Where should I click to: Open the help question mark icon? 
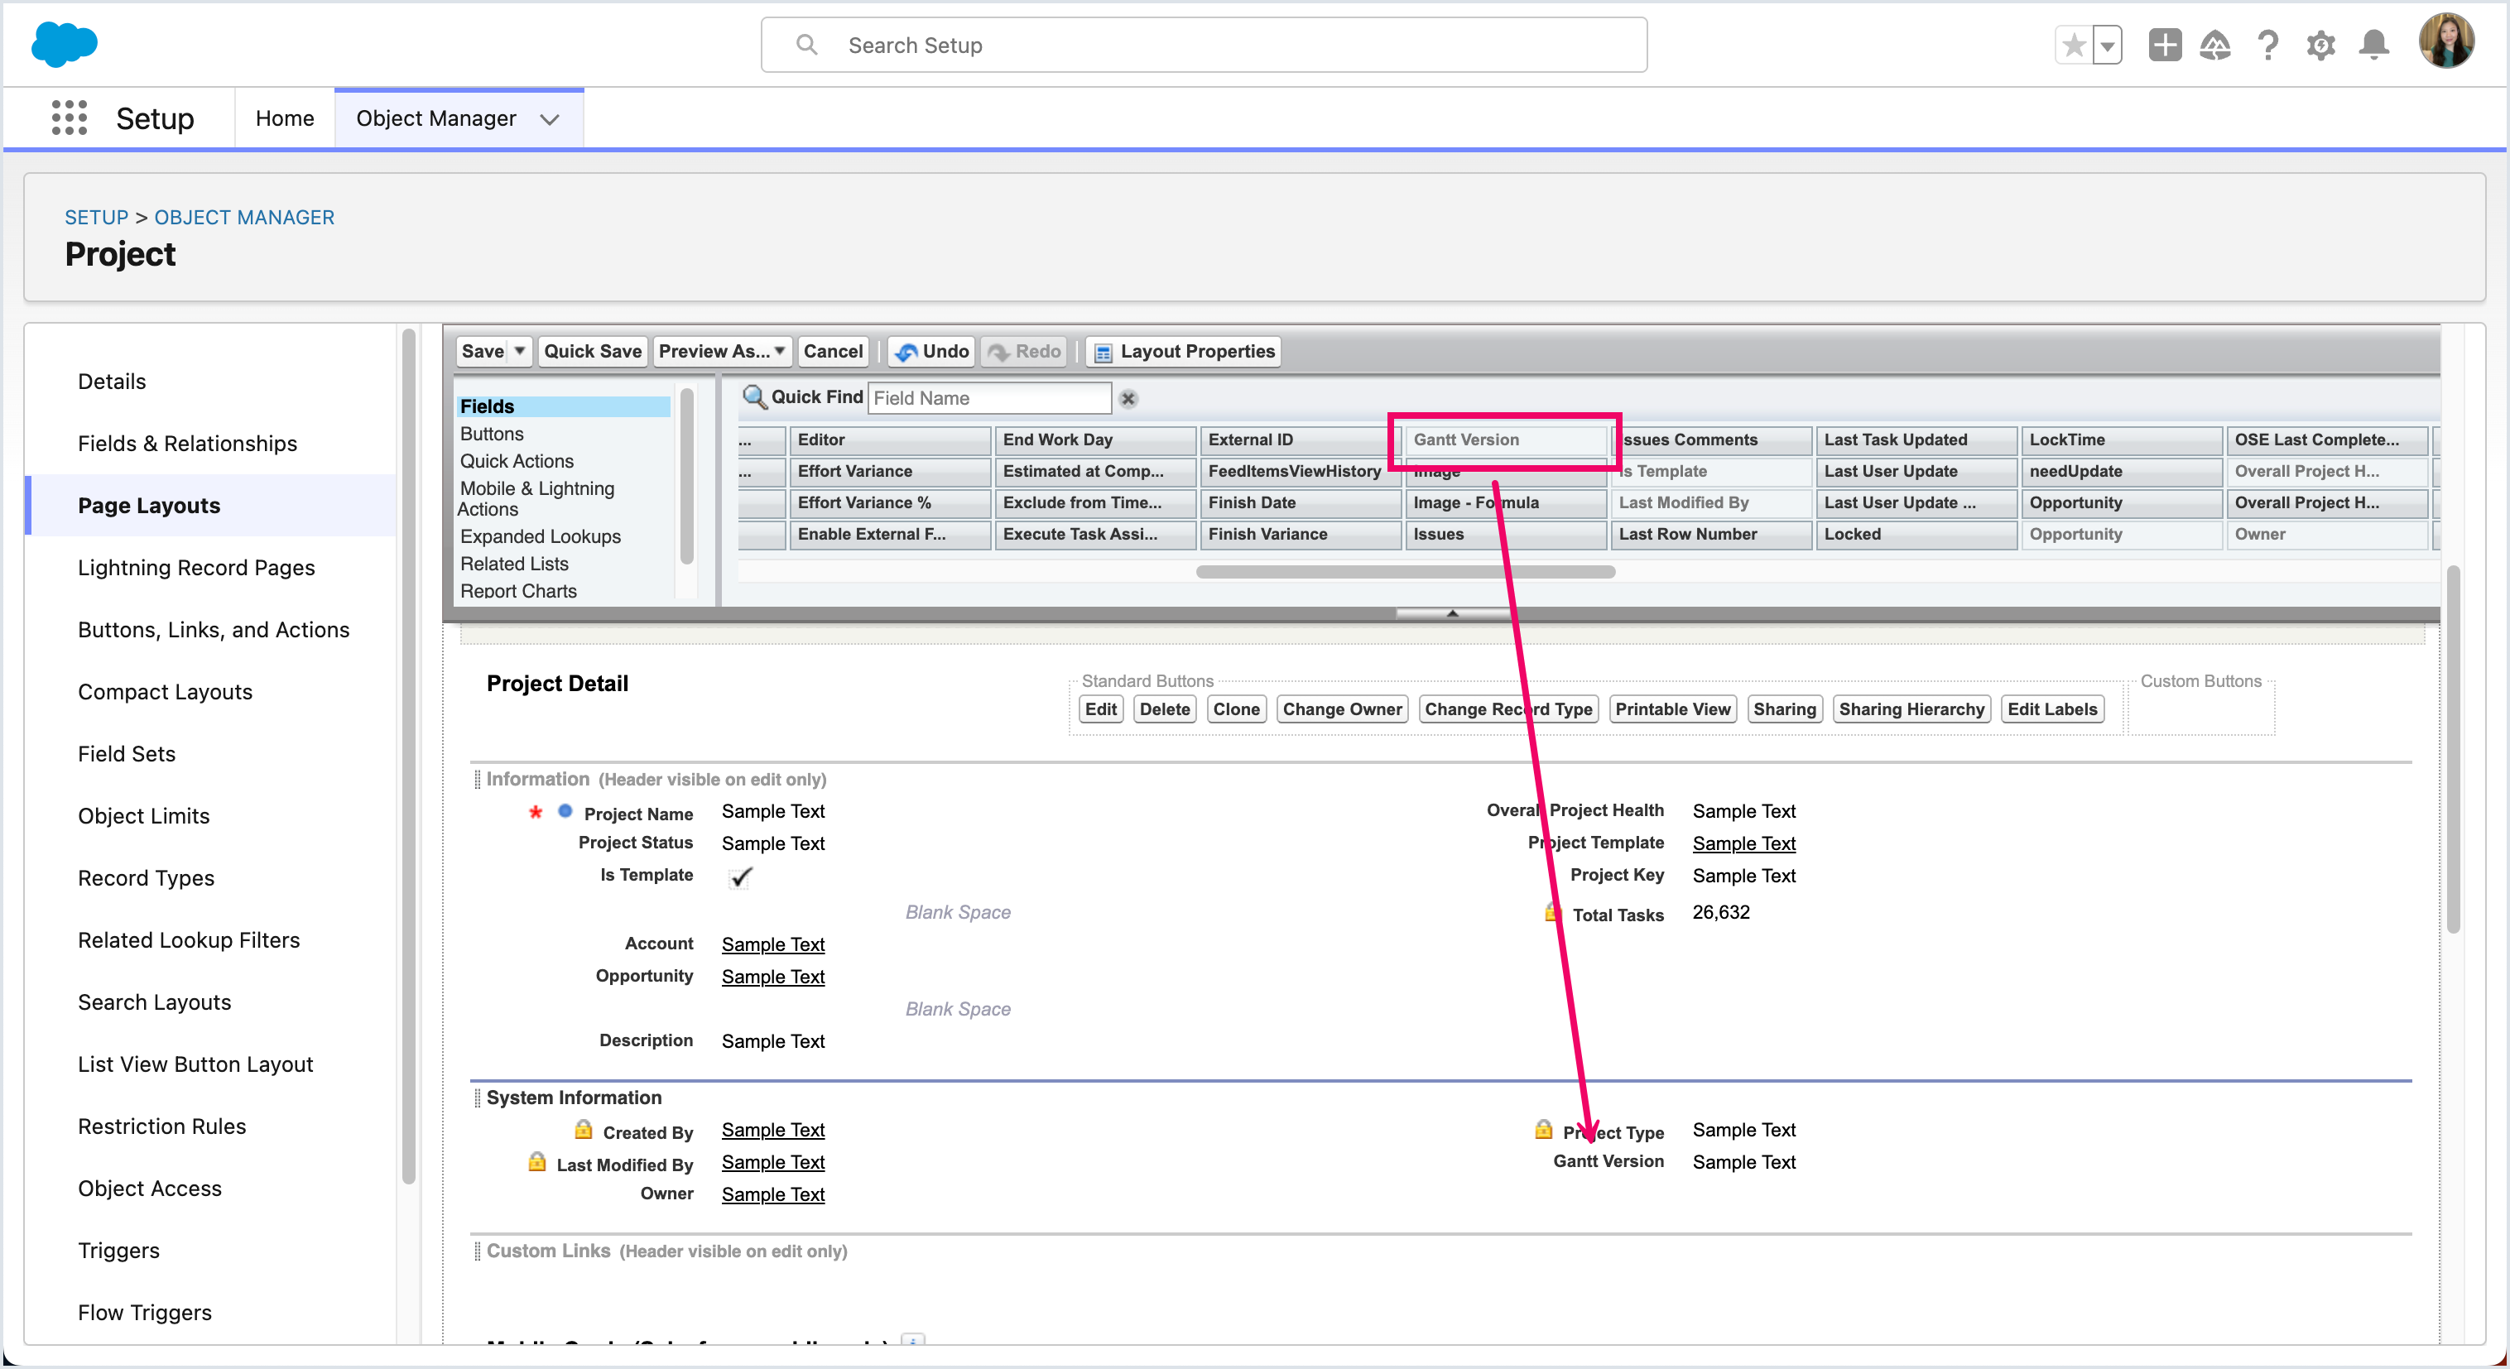(x=2268, y=45)
